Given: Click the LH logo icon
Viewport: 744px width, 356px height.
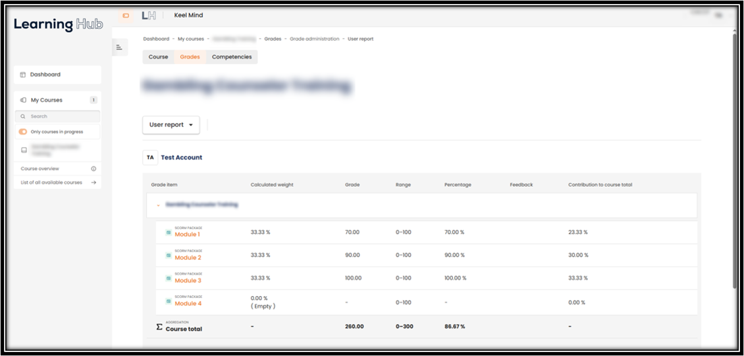Looking at the screenshot, I should click(149, 16).
